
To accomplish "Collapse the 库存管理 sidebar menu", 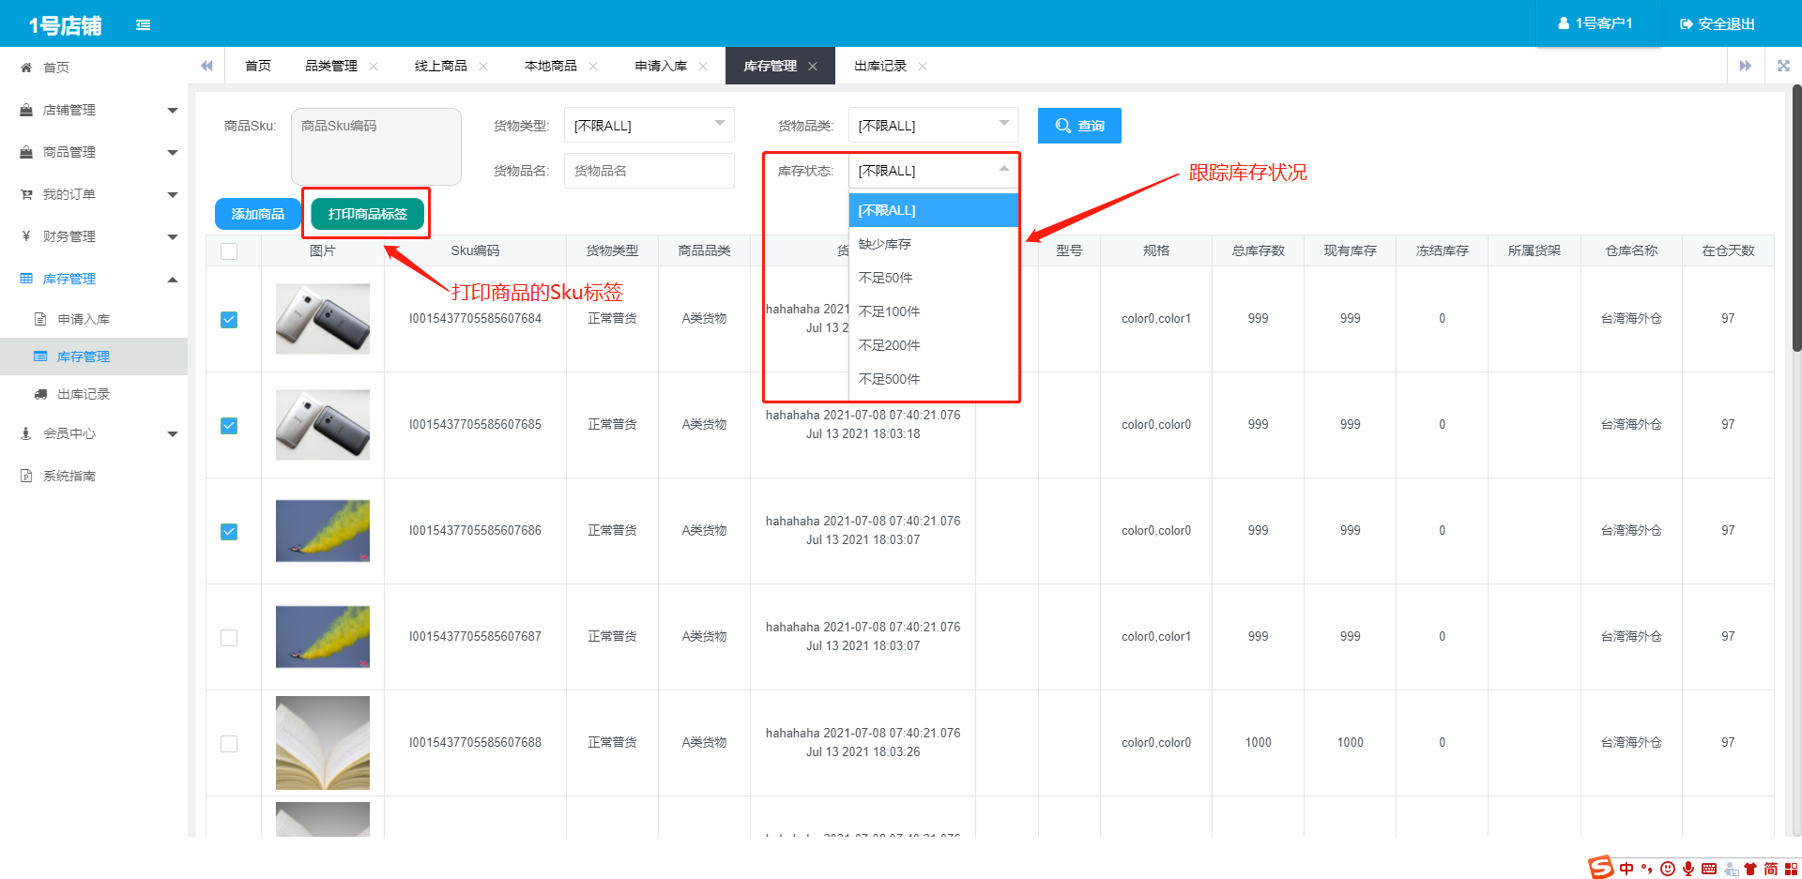I will pyautogui.click(x=94, y=279).
